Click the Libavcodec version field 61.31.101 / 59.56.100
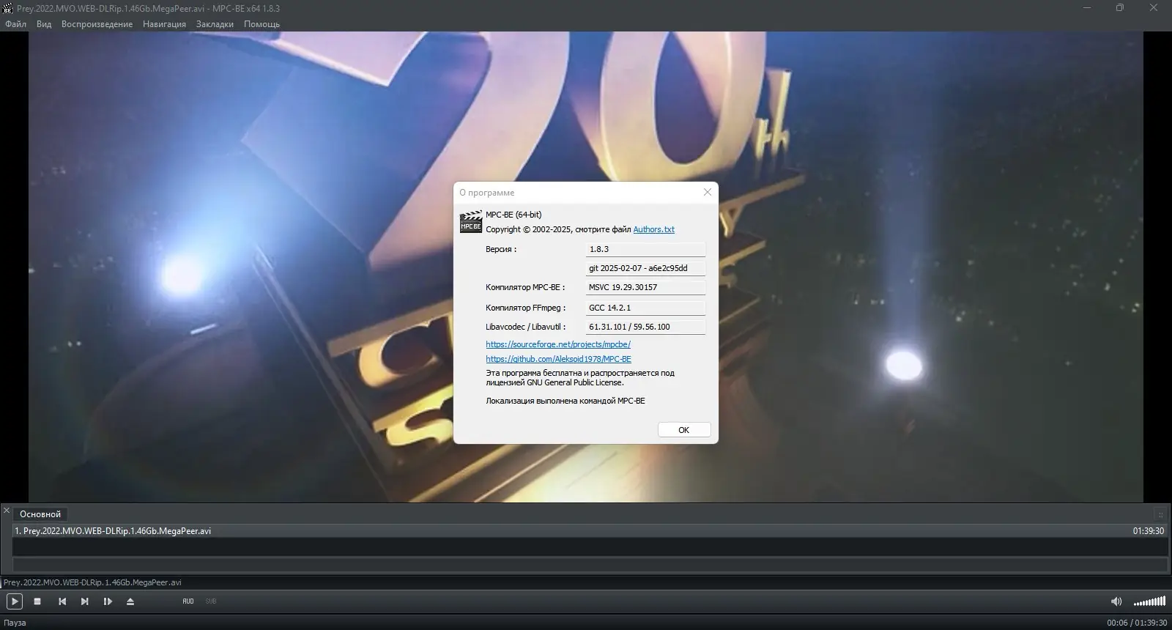This screenshot has width=1172, height=630. (x=645, y=327)
